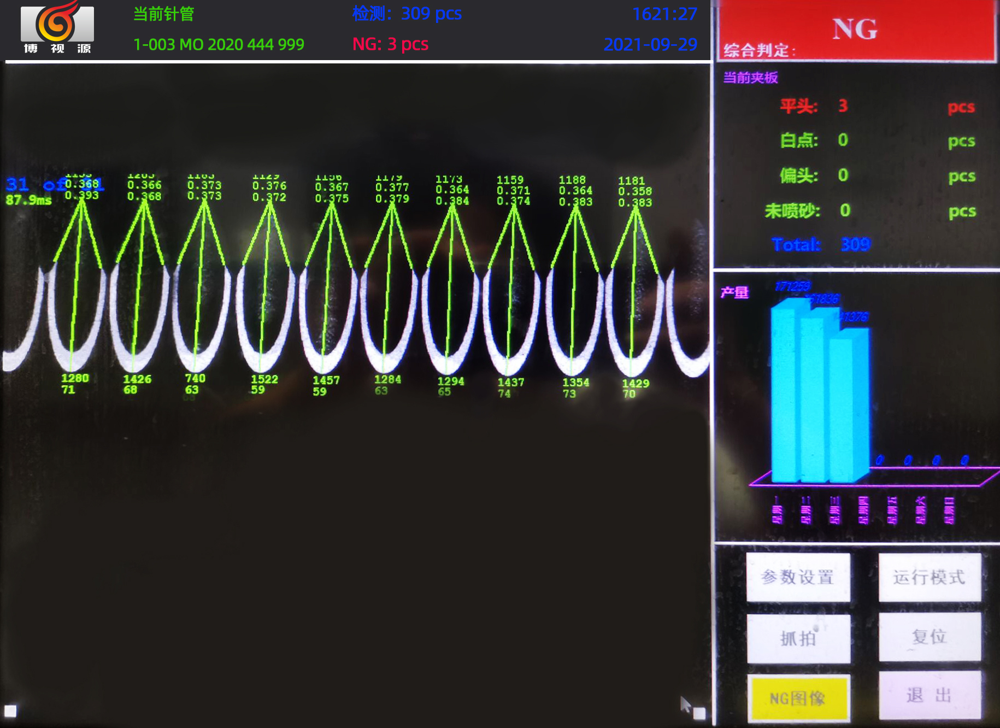
Task: Click the 博视源 logo icon
Action: pos(57,27)
